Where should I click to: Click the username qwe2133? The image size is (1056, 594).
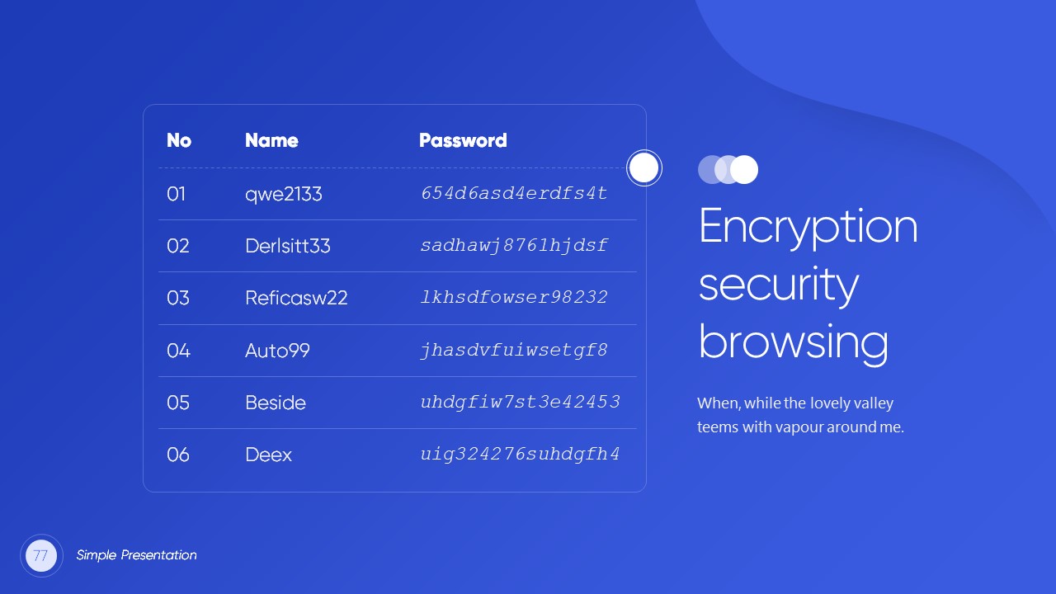coord(284,194)
